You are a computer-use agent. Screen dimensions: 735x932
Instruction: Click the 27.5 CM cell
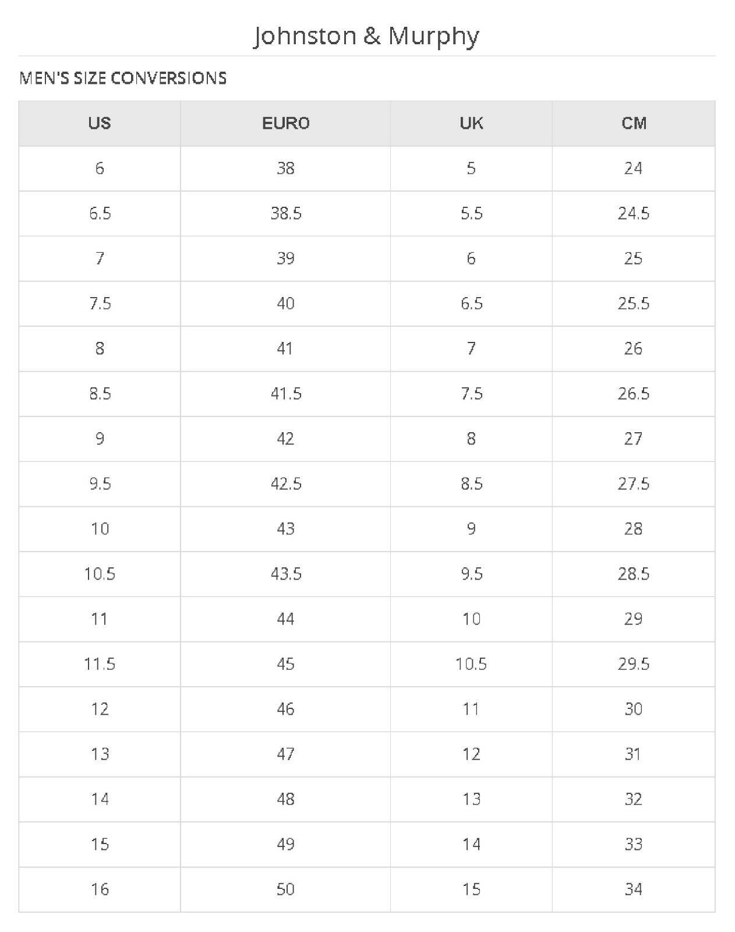point(634,483)
